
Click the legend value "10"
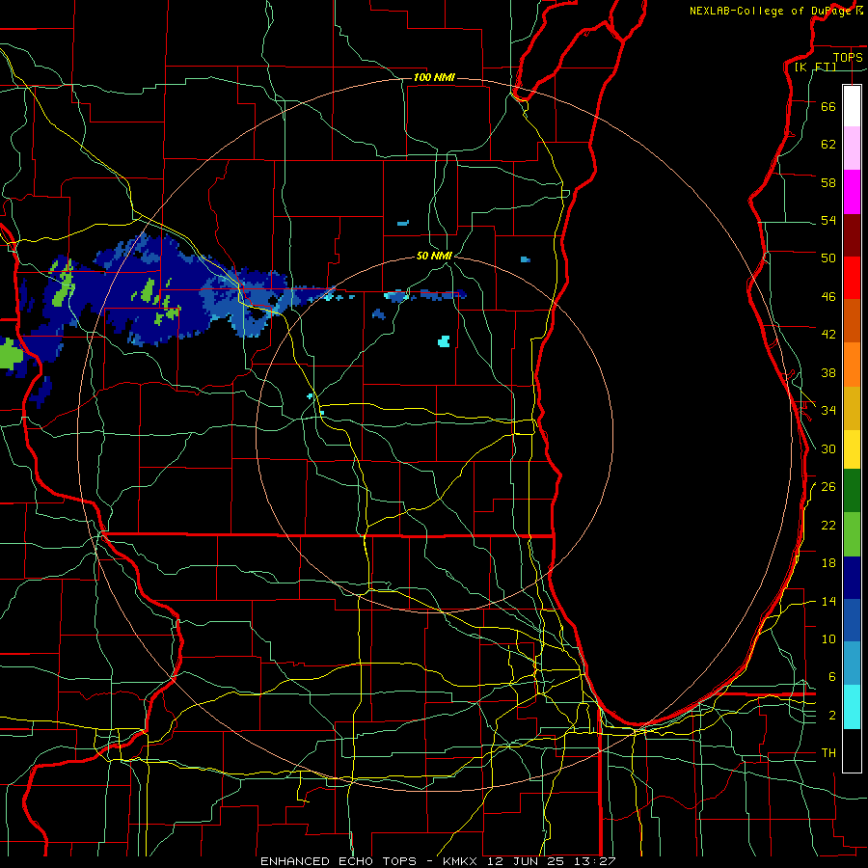[828, 638]
